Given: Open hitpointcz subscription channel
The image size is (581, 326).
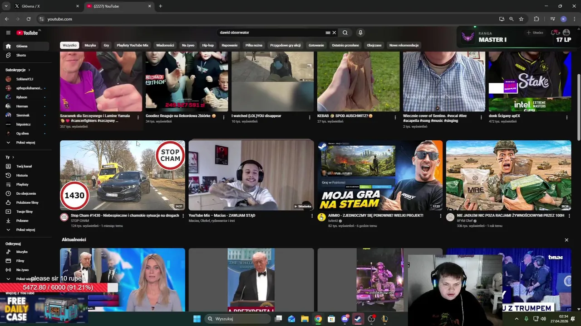Looking at the screenshot, I should (x=24, y=125).
